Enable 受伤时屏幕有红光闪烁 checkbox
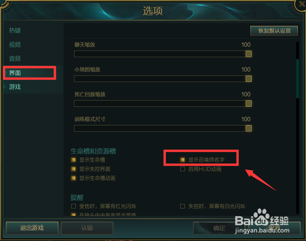The width and height of the screenshot is (306, 241). click(73, 206)
